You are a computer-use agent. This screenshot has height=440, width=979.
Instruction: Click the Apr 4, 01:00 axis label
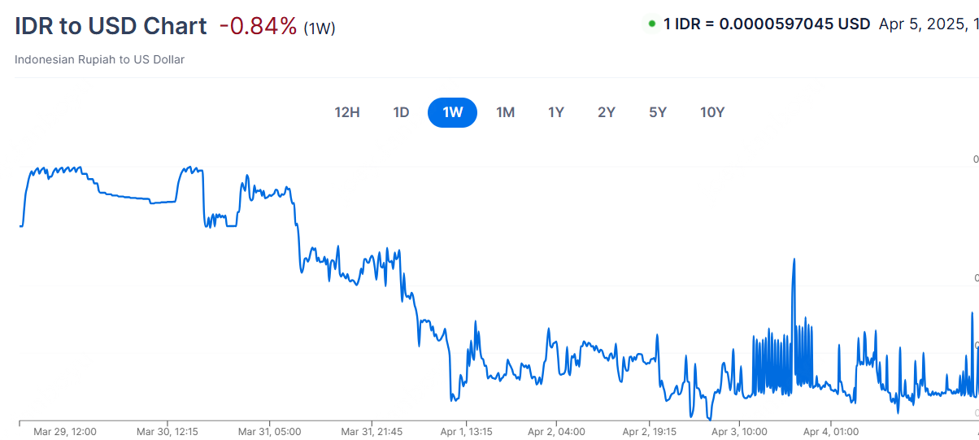click(x=830, y=431)
